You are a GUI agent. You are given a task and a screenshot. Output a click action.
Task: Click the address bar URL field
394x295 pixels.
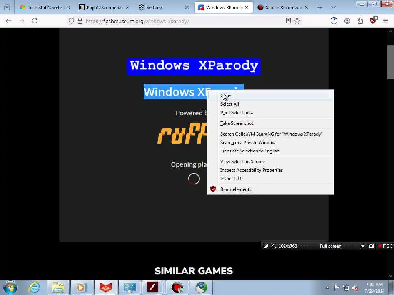click(x=185, y=21)
